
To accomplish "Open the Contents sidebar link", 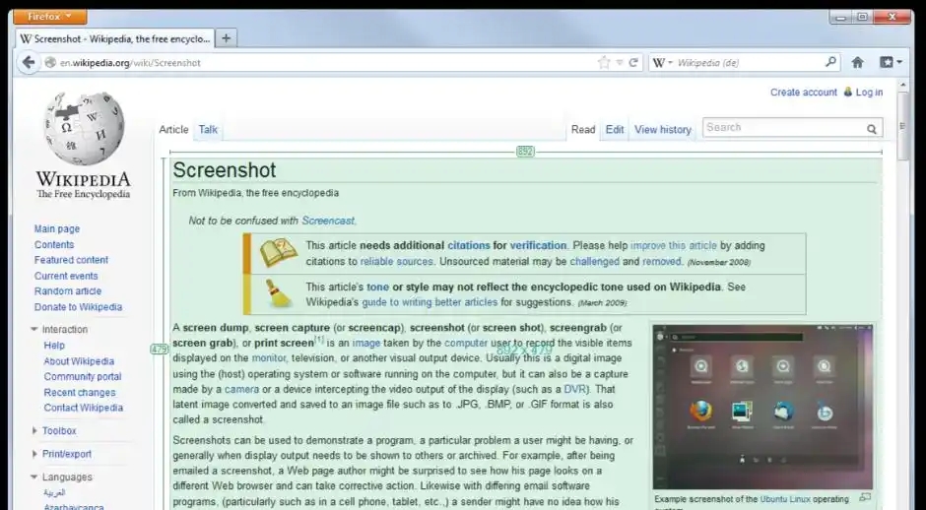I will tap(54, 244).
